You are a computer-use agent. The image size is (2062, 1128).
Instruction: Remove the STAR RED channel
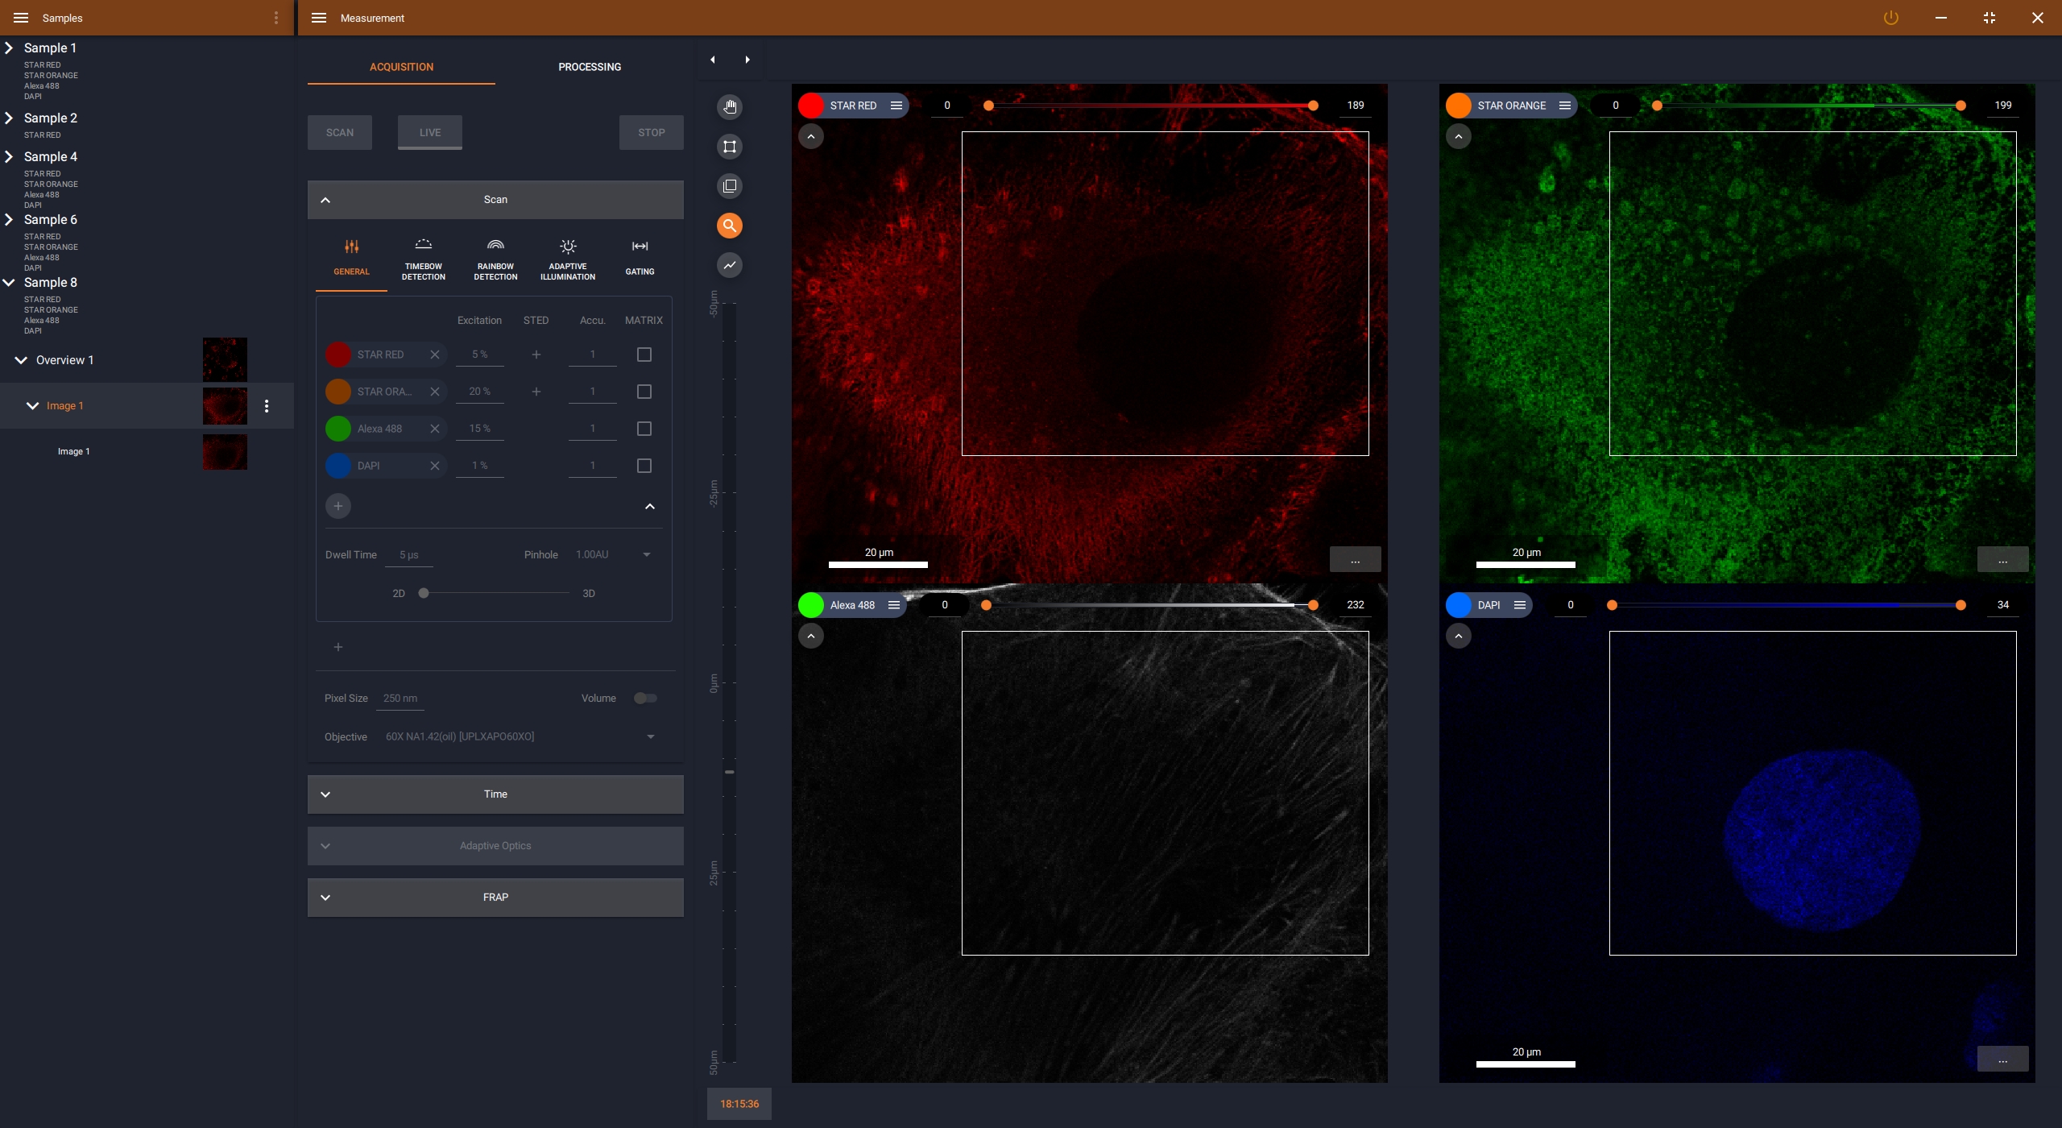click(435, 355)
